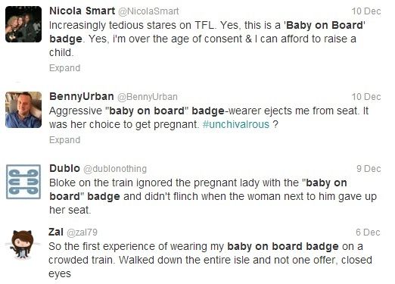
Task: Expand Nicola Smart's tweet
Action: [65, 68]
